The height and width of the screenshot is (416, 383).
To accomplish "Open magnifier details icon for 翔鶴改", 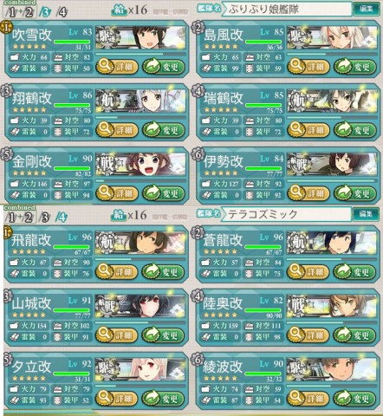I will click(104, 128).
